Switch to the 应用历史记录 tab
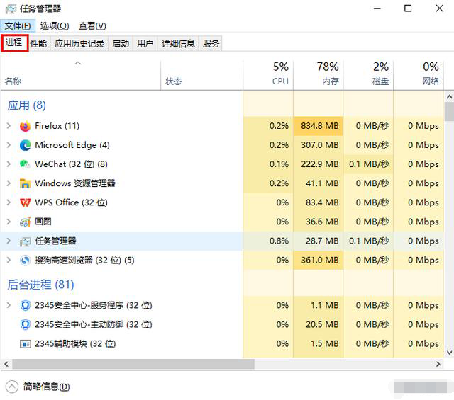The image size is (454, 400). coord(79,44)
